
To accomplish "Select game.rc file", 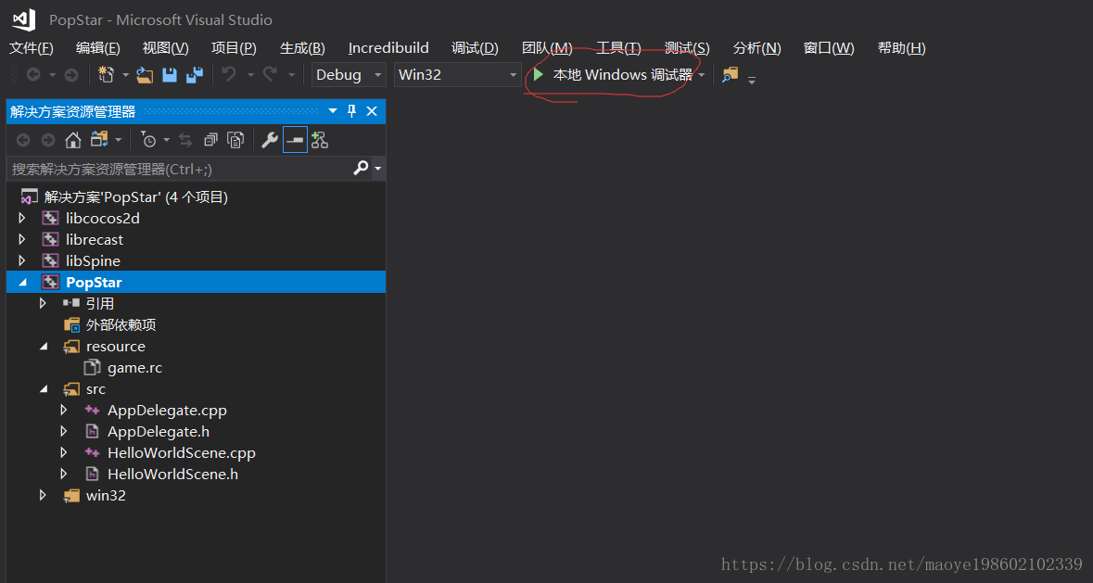I will 134,368.
